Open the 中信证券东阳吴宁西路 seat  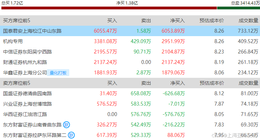coord(27,52)
